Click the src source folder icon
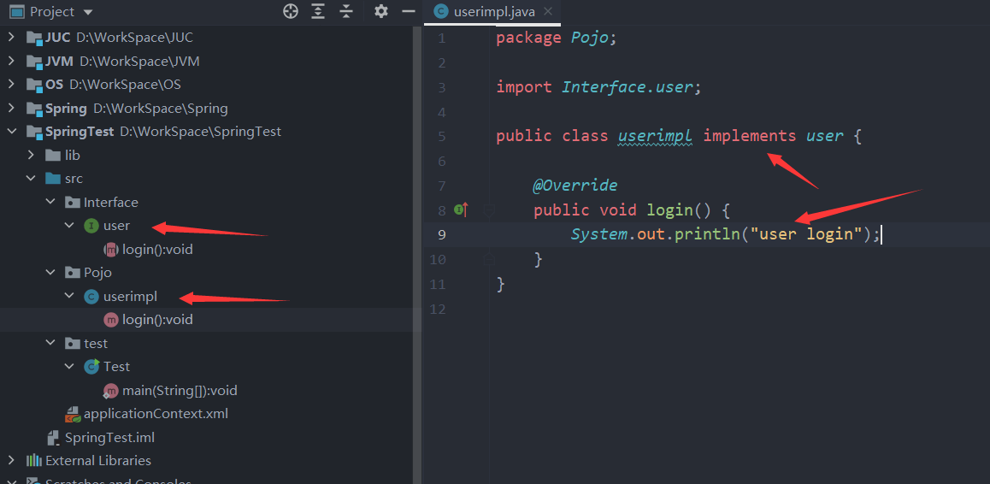Image resolution: width=990 pixels, height=484 pixels. pos(53,179)
